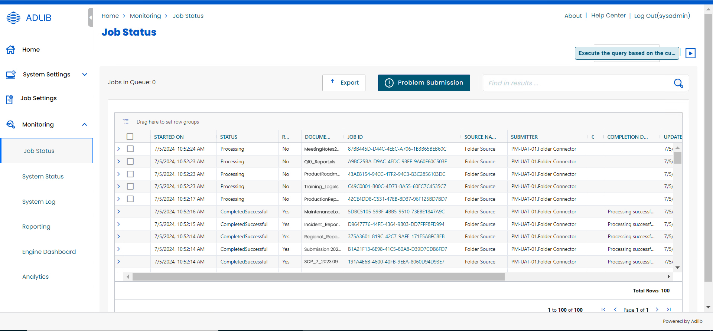This screenshot has width=713, height=331.
Task: Go to the previous page of results
Action: (615, 309)
